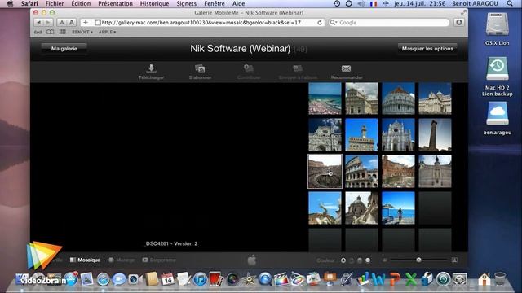
Task: Click Safari's forward arrow button
Action: [48, 22]
